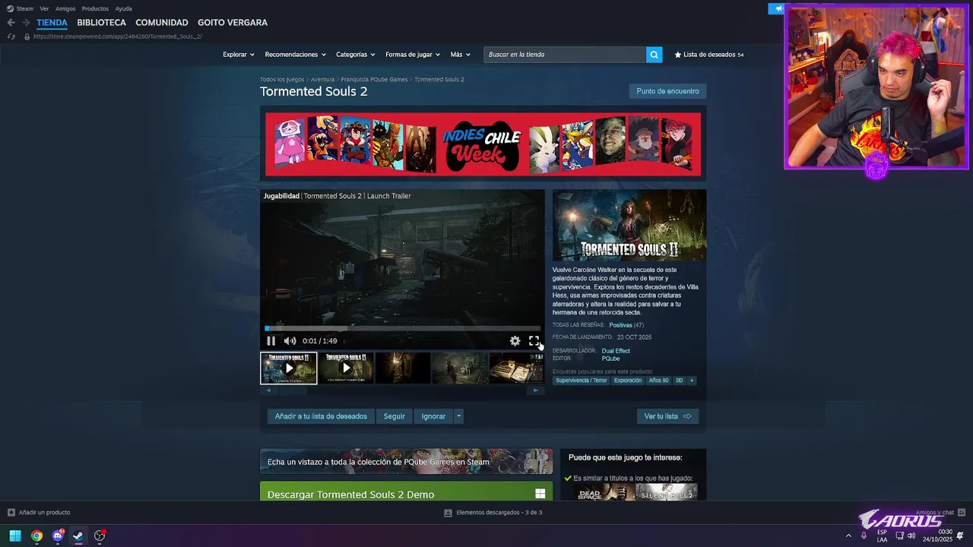Pause the launch trailer video
973x547 pixels.
click(271, 341)
